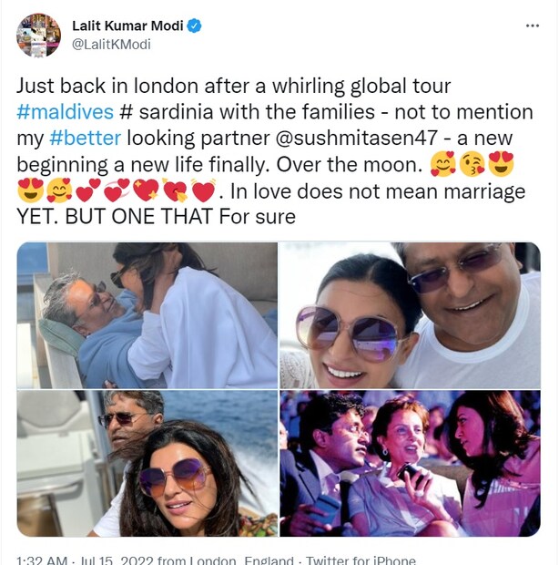
Task: Click the two pink hearts emoji
Action: pos(86,191)
